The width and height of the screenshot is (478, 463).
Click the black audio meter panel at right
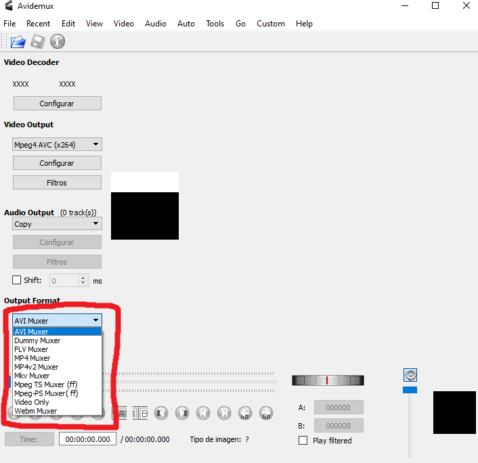(x=454, y=412)
